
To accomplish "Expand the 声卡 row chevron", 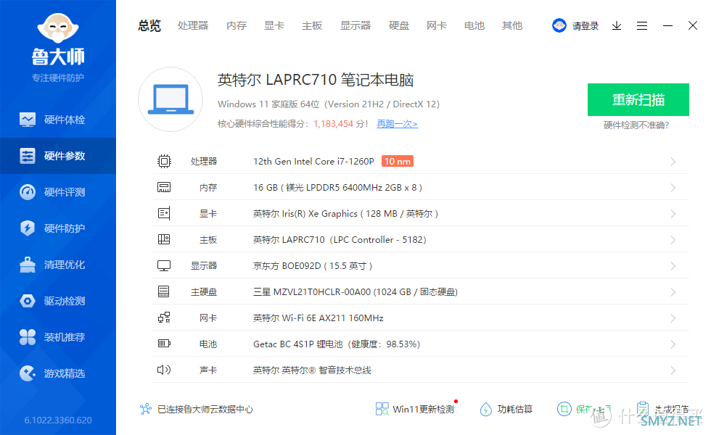I will 673,370.
